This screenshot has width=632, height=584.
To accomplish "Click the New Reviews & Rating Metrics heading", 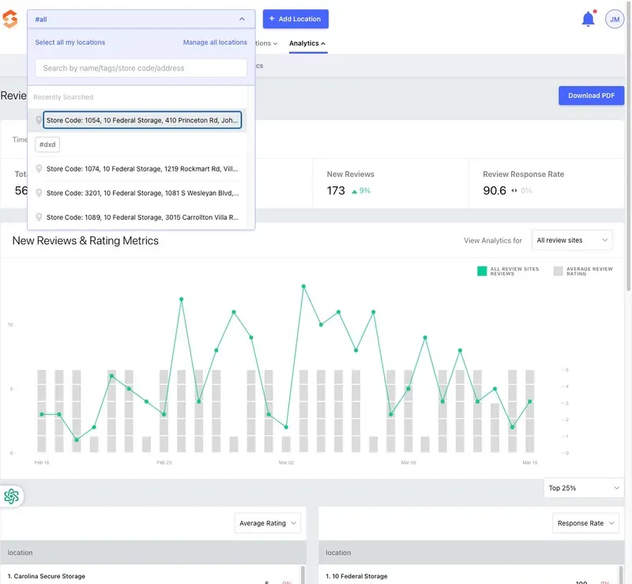I will tap(85, 241).
